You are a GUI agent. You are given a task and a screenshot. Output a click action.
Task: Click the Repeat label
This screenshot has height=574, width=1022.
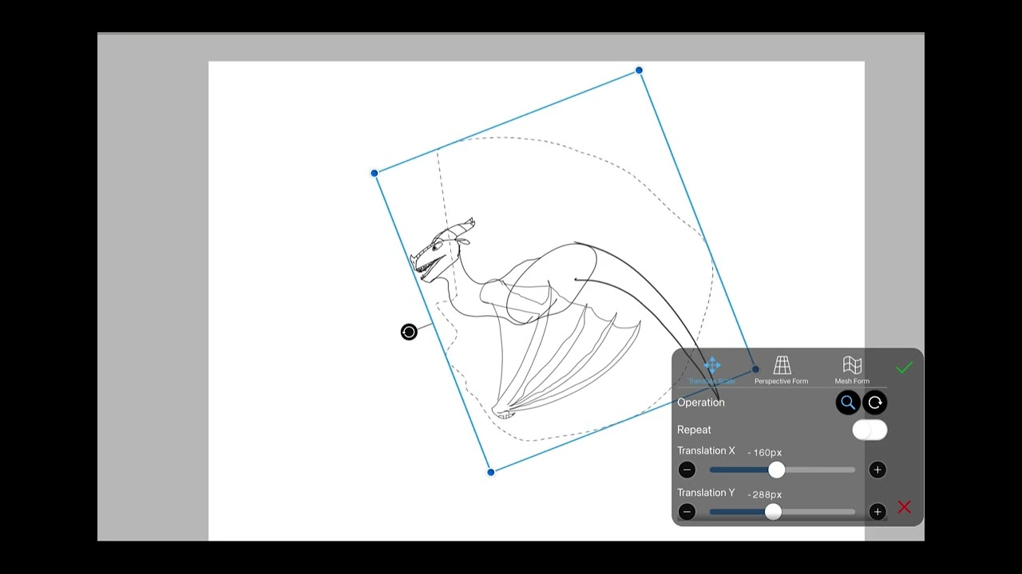pos(694,430)
